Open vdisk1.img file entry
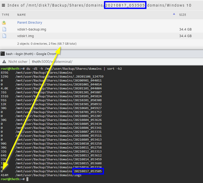 [x=25, y=36]
